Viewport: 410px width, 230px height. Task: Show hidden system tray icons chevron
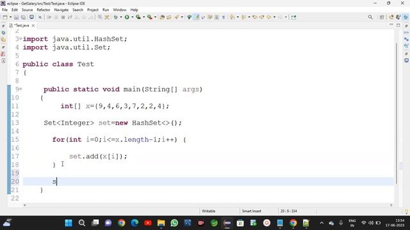coord(322,223)
